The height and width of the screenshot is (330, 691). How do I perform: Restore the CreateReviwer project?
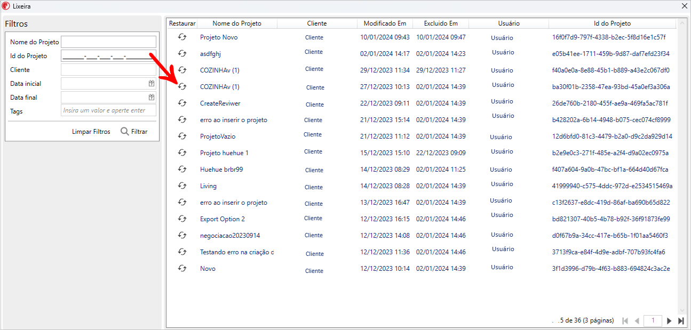(x=182, y=103)
